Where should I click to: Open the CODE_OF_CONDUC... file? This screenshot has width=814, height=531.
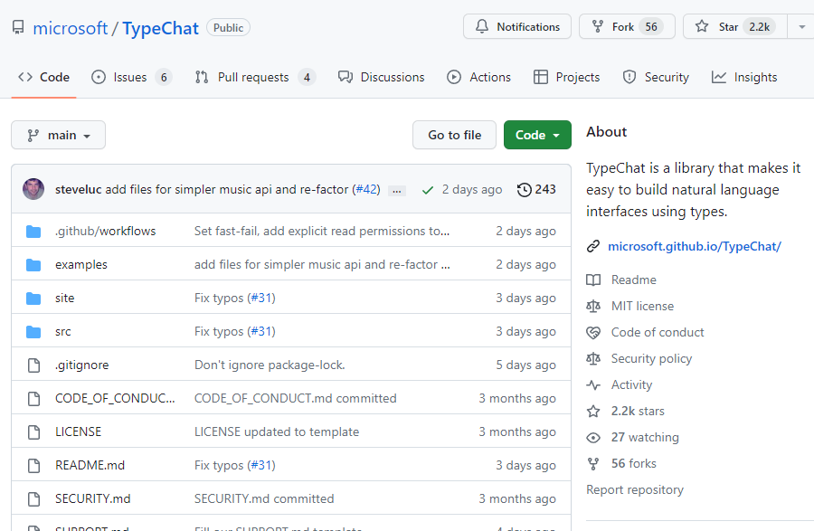[115, 399]
